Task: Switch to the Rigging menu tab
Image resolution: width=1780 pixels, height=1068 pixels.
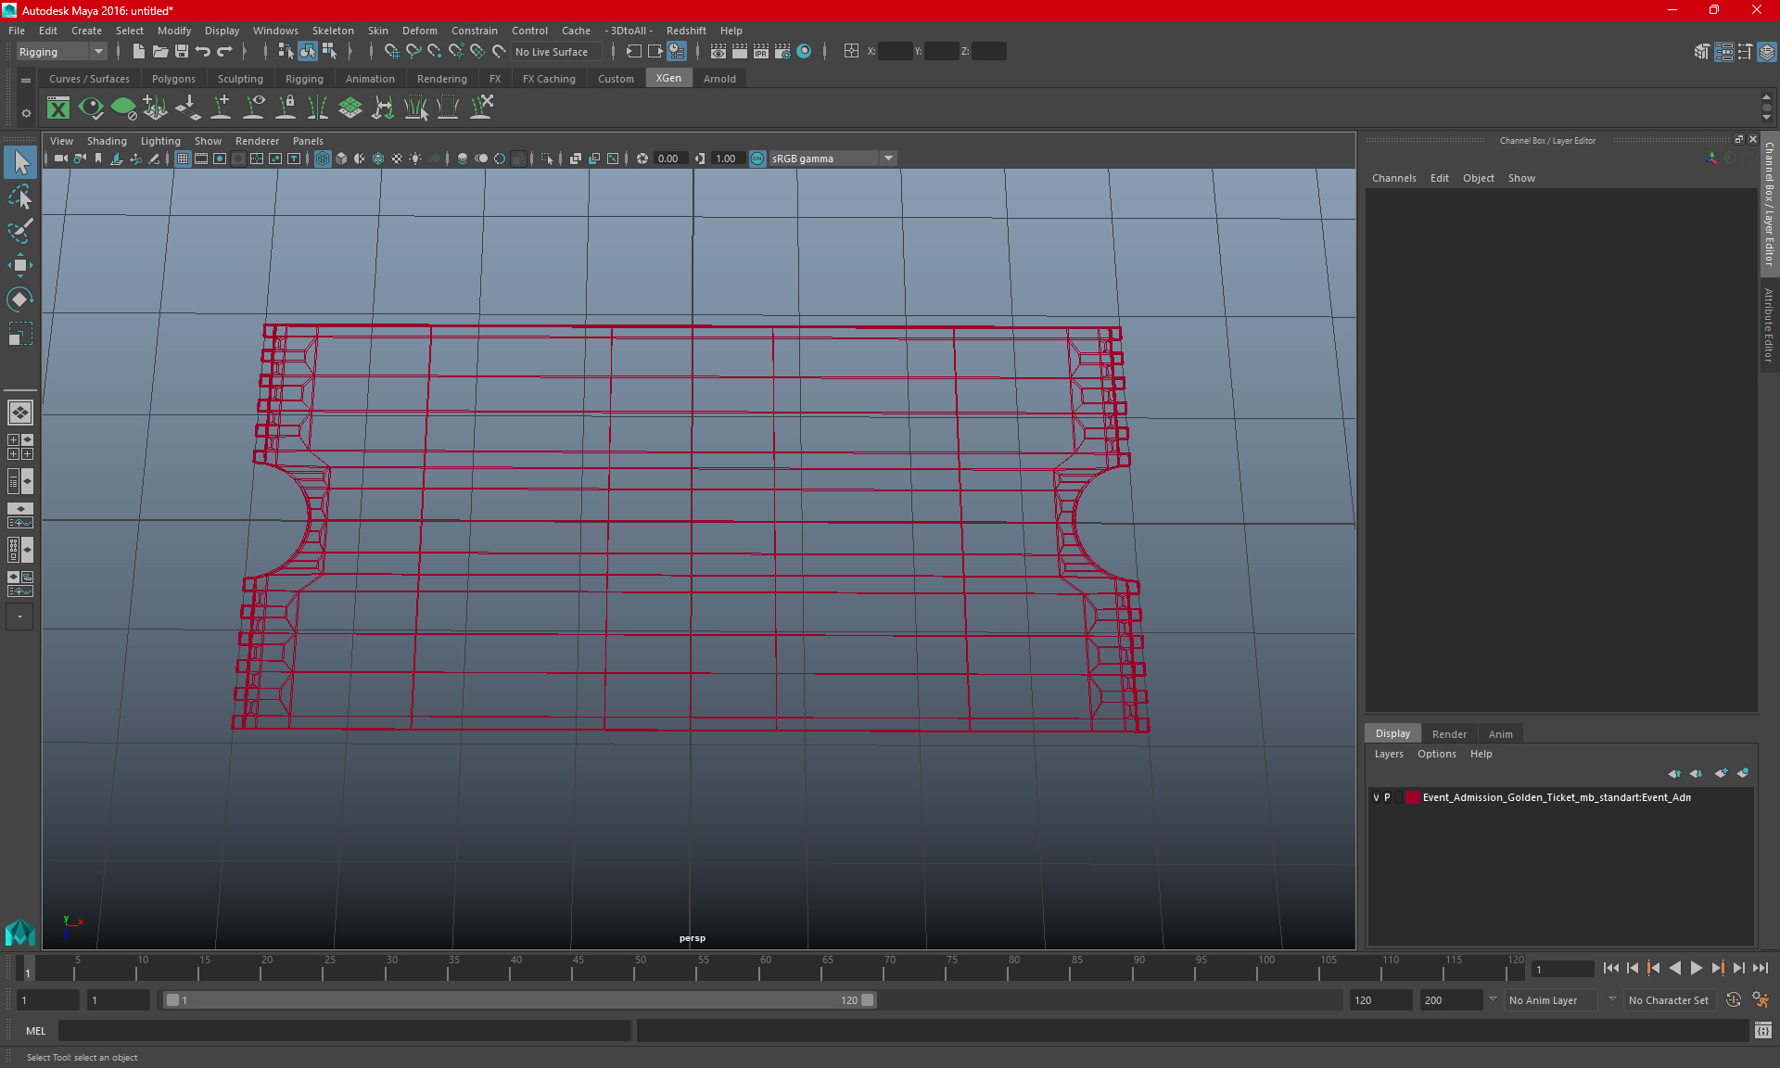Action: (302, 79)
